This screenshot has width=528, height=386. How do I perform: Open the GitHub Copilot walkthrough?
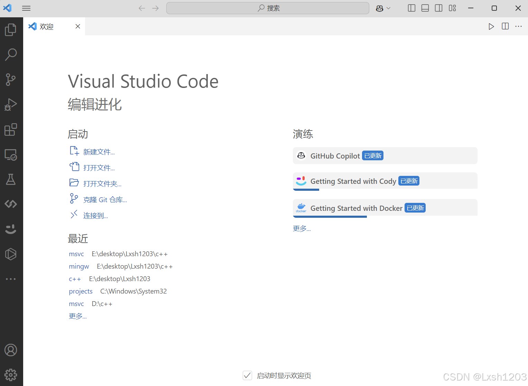pyautogui.click(x=385, y=156)
